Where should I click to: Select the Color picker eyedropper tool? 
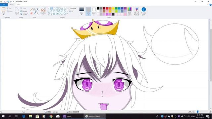(x=34, y=13)
